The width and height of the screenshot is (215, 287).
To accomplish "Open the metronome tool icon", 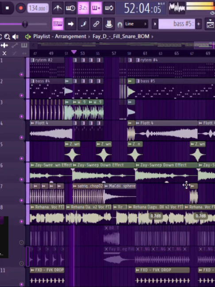I will pos(58,8).
